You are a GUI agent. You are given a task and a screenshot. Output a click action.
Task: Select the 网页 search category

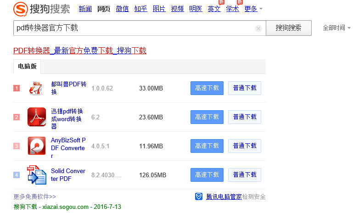pos(104,9)
